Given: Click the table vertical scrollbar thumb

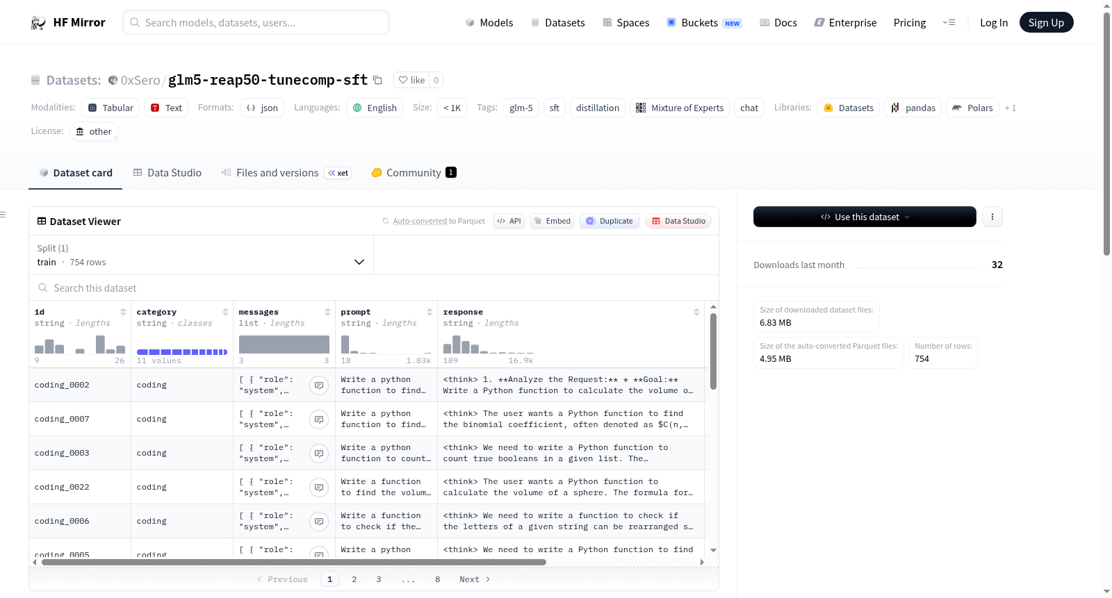Looking at the screenshot, I should (x=713, y=351).
